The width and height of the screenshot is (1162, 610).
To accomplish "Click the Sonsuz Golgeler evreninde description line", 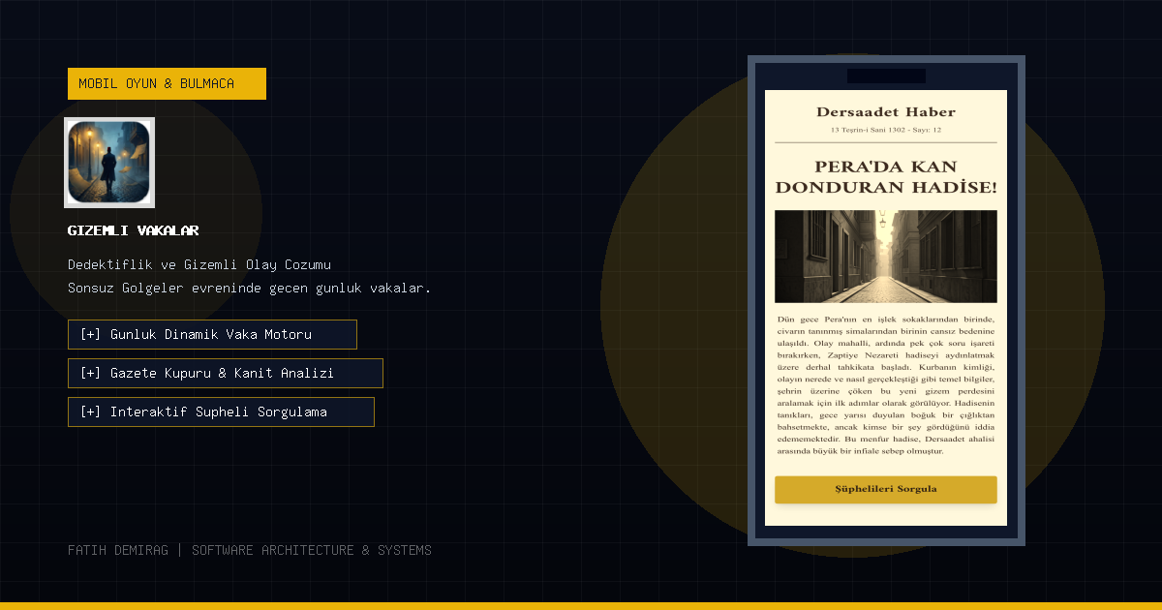I will 249,288.
